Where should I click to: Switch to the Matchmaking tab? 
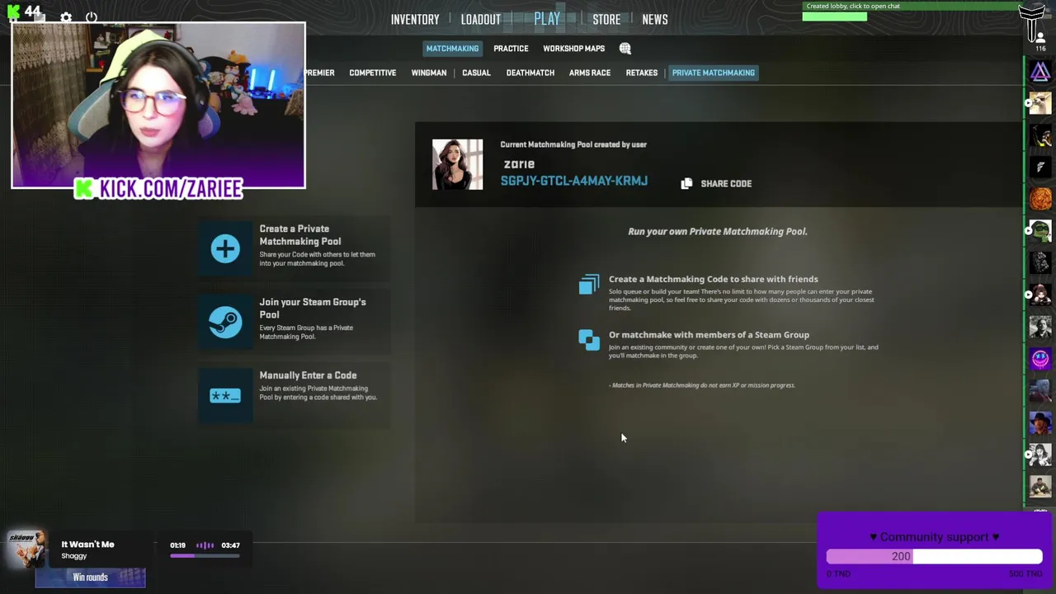point(452,49)
